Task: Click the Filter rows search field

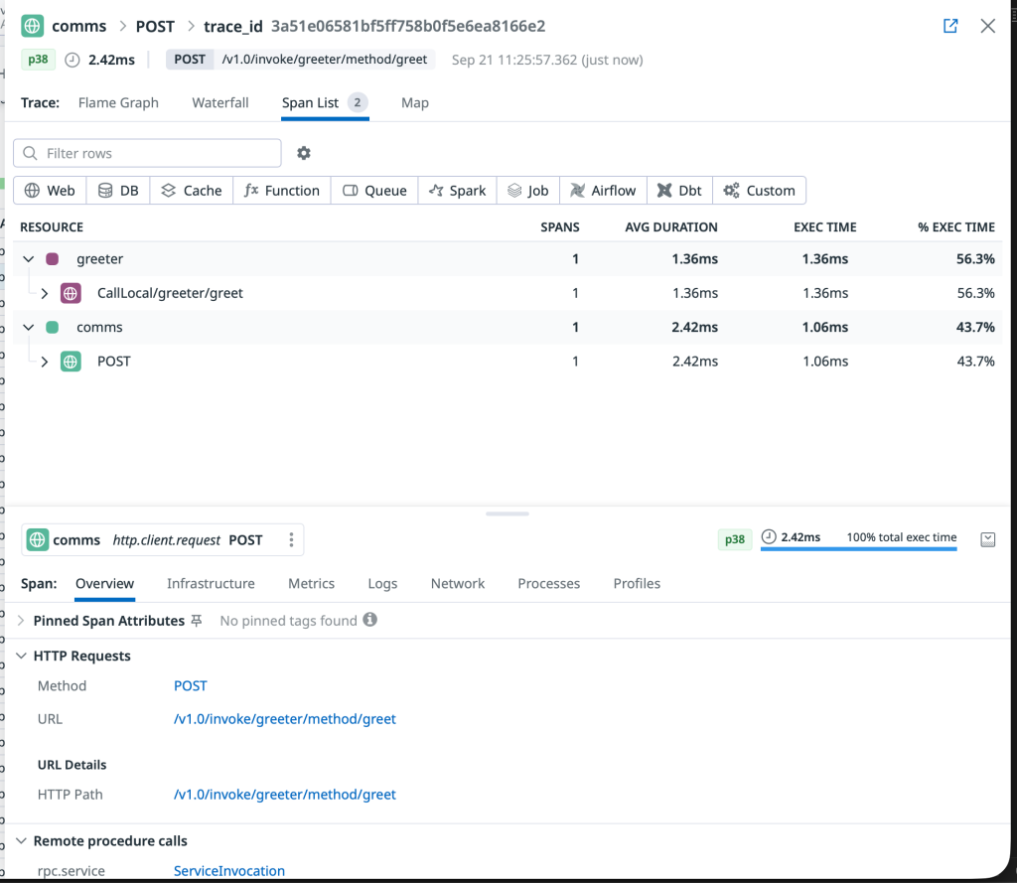Action: [147, 153]
